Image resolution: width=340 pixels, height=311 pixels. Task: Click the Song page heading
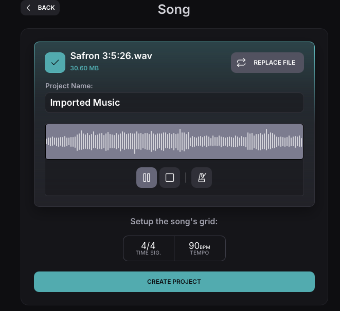click(x=174, y=9)
